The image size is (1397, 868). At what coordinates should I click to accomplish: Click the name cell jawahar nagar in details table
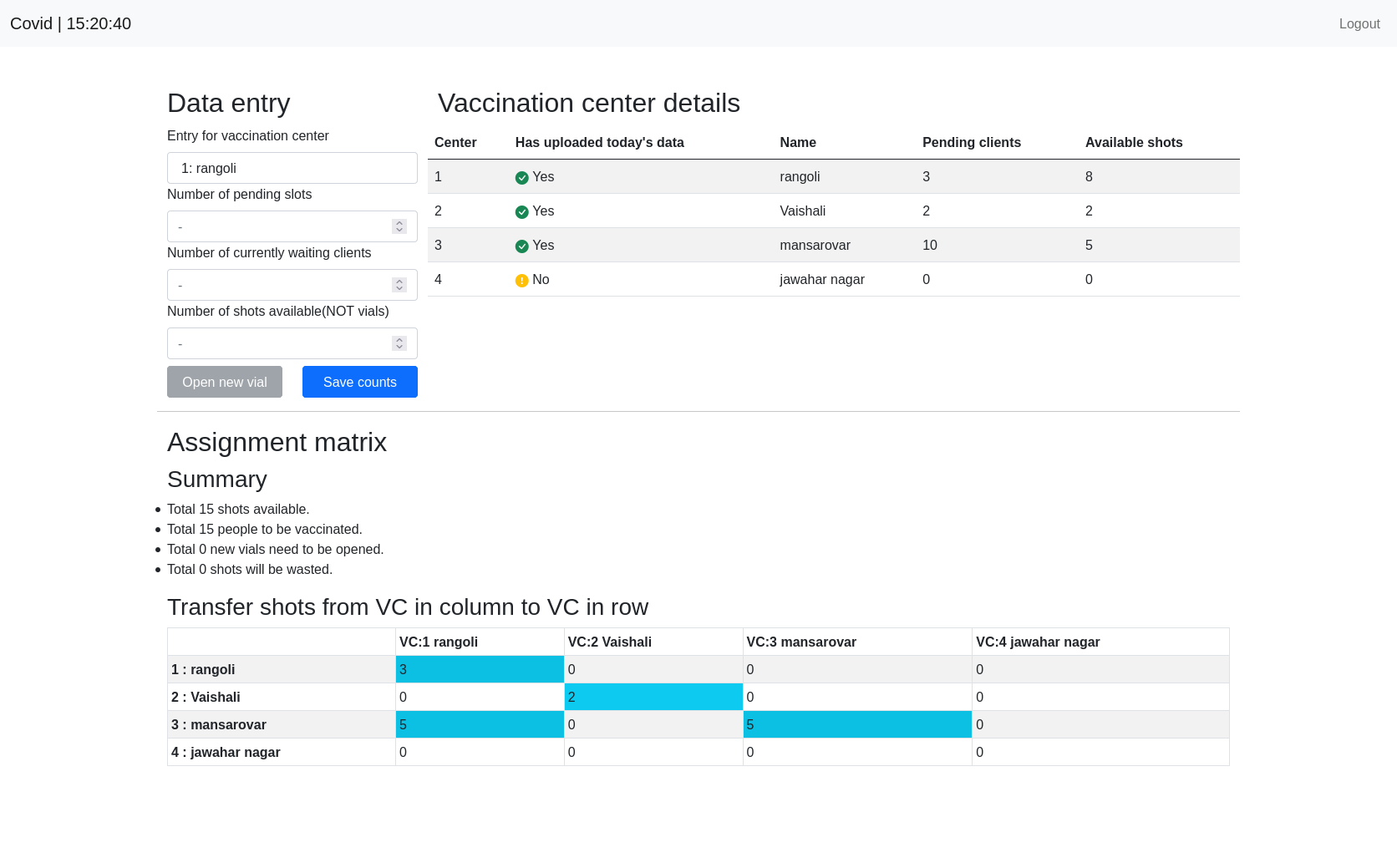[x=822, y=279]
